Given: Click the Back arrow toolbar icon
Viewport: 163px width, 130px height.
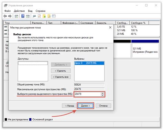Looking at the screenshot, I should pos(5,16).
